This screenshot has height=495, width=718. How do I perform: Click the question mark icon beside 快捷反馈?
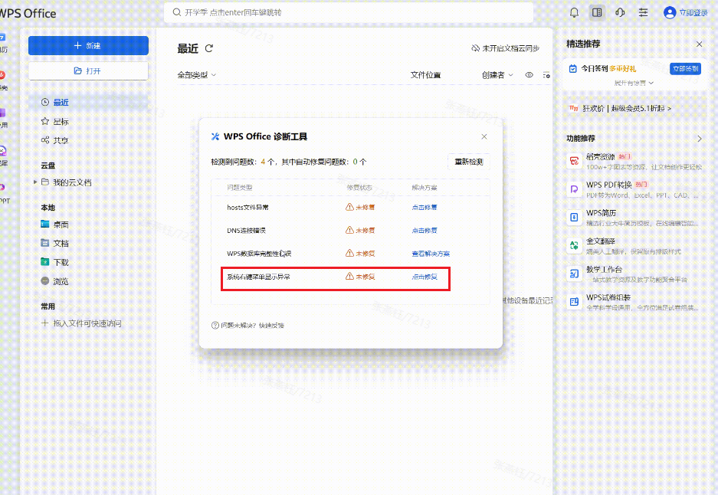(215, 325)
